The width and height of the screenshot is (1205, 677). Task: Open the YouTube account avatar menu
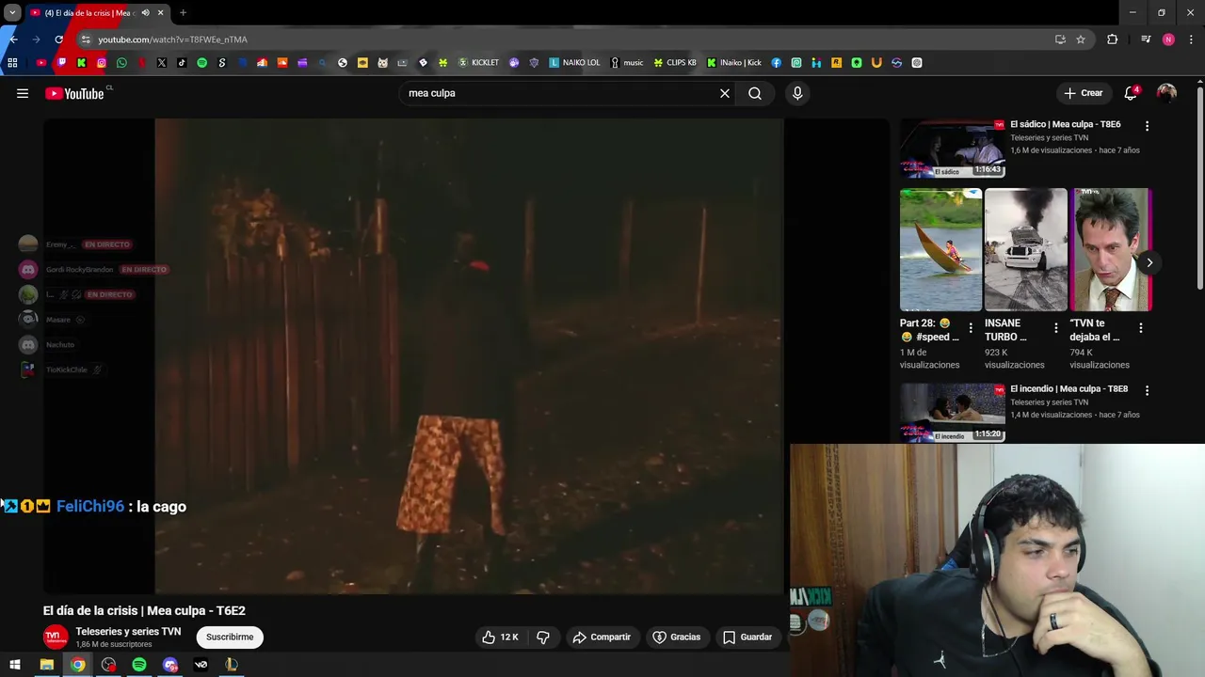tap(1166, 93)
